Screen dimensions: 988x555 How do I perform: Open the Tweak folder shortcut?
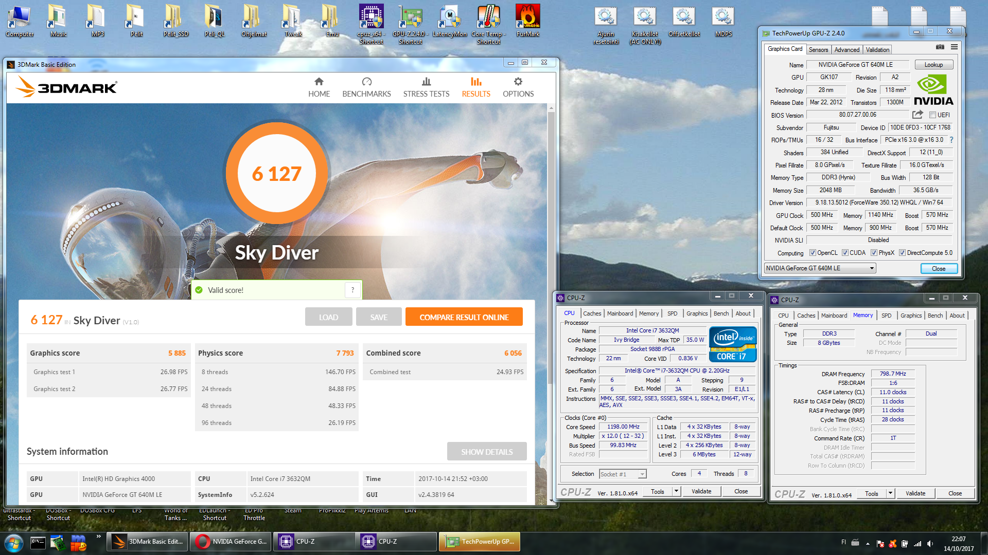[x=293, y=21]
